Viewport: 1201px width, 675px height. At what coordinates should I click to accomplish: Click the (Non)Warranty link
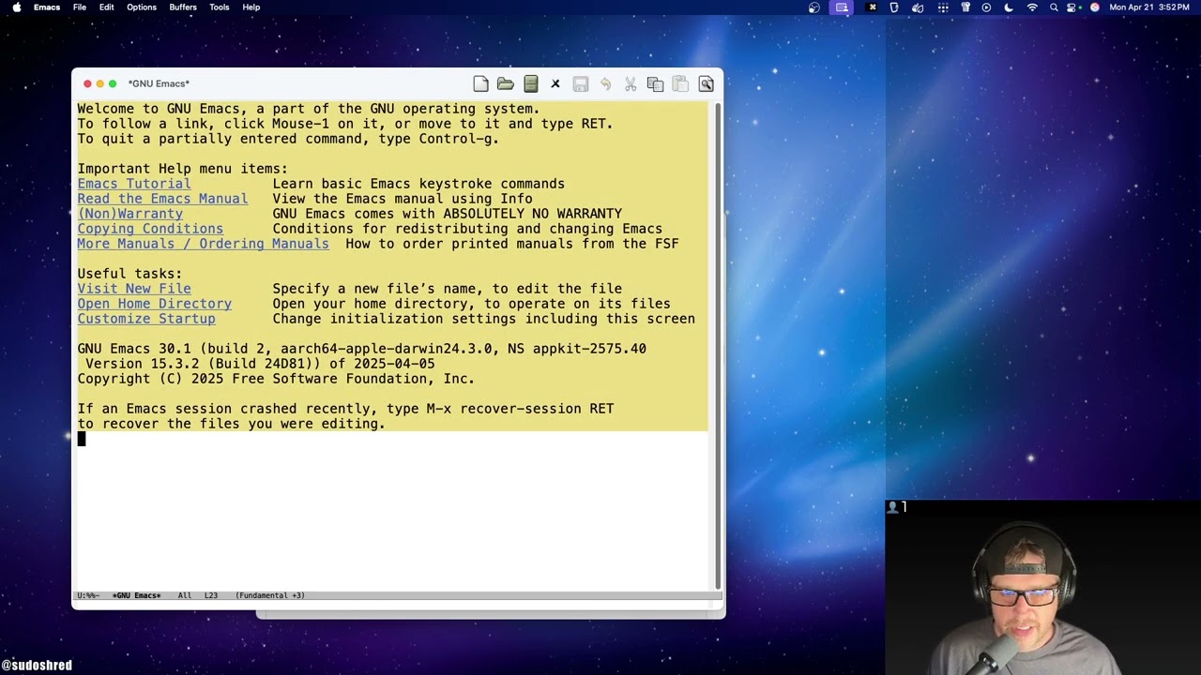pos(130,214)
